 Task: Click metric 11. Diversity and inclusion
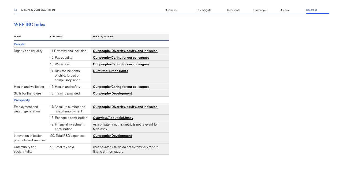tap(68, 51)
